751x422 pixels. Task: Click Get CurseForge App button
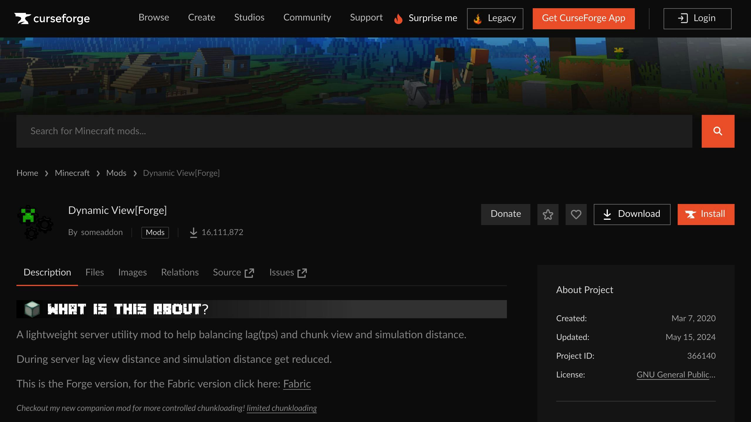coord(583,18)
